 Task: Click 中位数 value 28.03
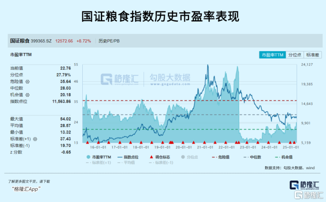[x=65, y=88]
